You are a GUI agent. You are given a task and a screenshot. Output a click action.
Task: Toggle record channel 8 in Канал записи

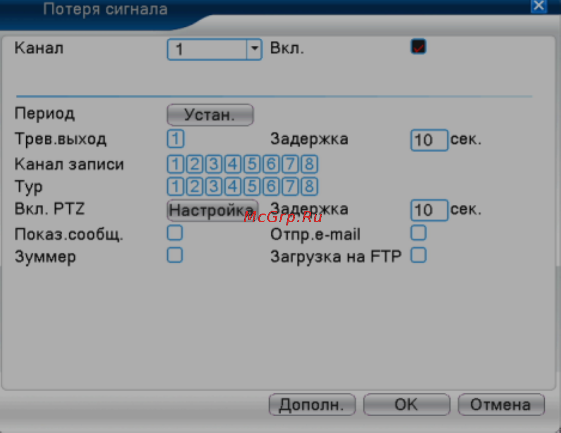click(309, 164)
